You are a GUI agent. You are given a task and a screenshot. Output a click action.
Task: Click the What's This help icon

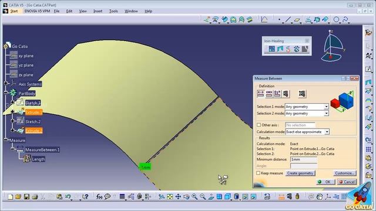tap(85, 197)
